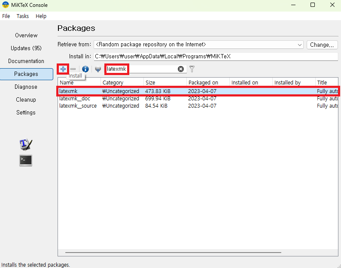Open the Updates (95) page
Screen dimensions: 341x268
(x=26, y=48)
